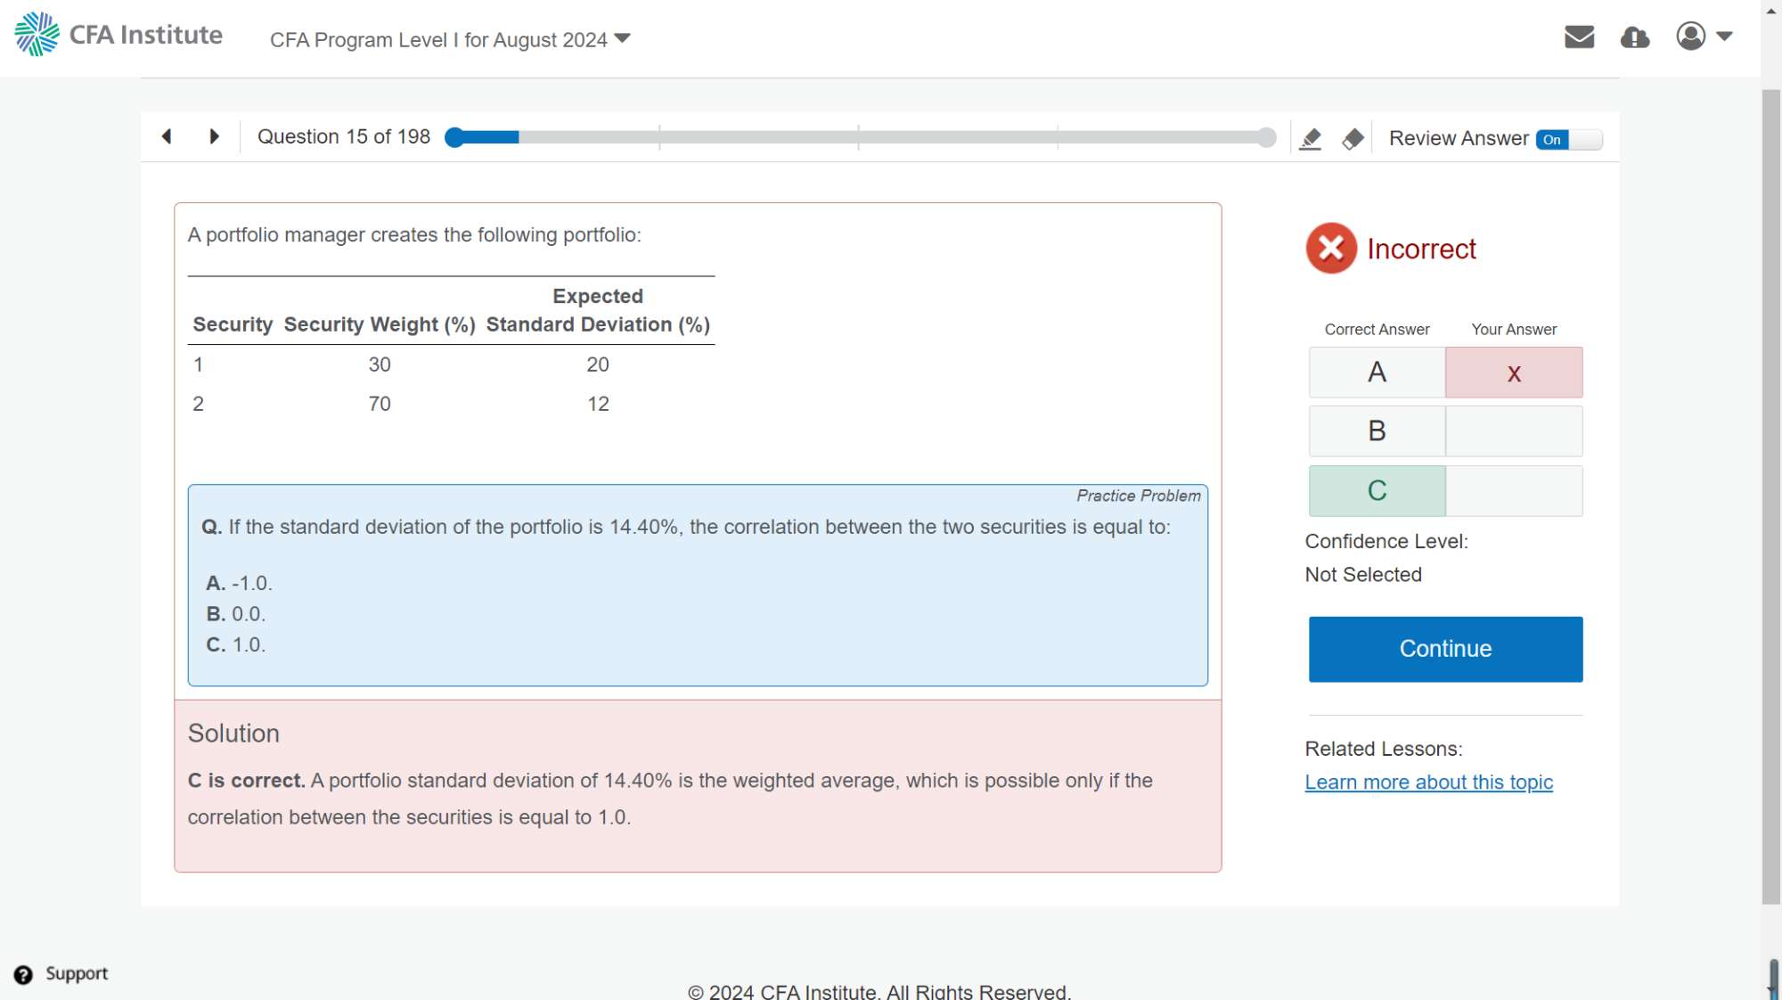Select answer option B
Screen dimensions: 1782x1000
click(1377, 431)
